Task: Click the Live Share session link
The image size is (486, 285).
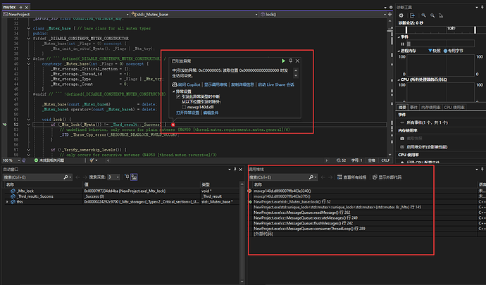Action: click(276, 84)
